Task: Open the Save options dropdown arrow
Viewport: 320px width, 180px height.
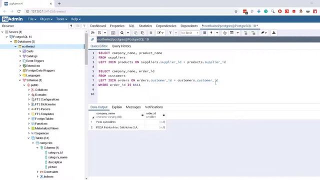Action: [105, 33]
